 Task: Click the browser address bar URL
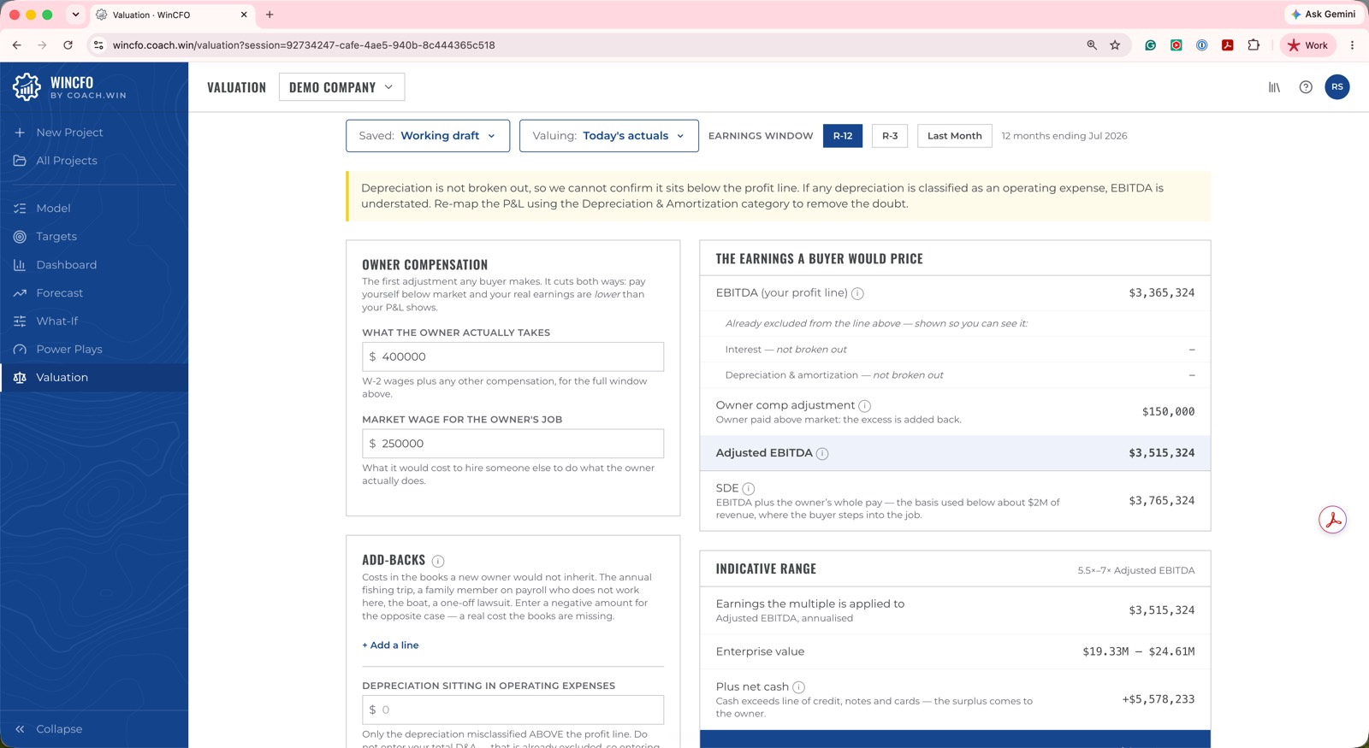click(304, 45)
